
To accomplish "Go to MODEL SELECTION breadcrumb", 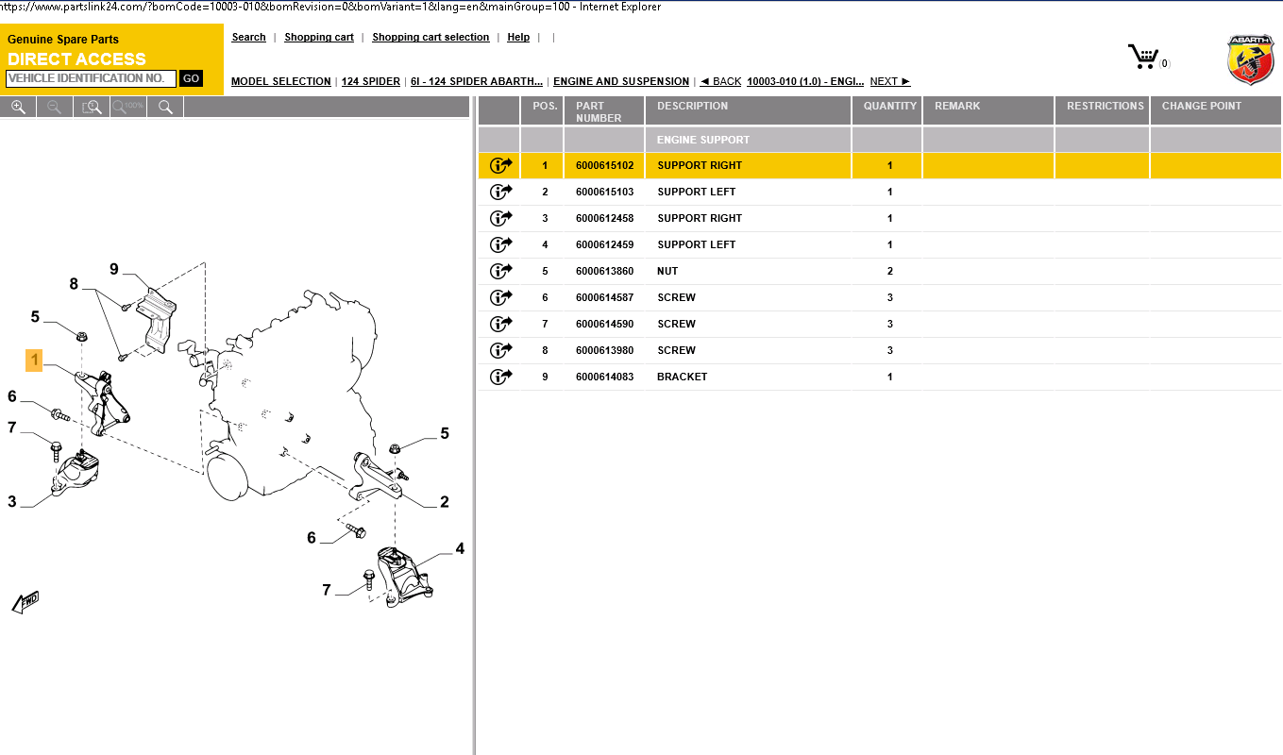I will [281, 81].
